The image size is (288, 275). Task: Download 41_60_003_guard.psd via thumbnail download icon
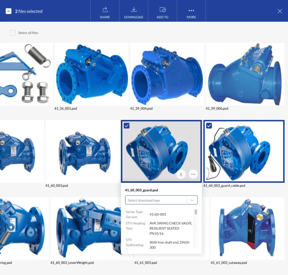click(181, 174)
